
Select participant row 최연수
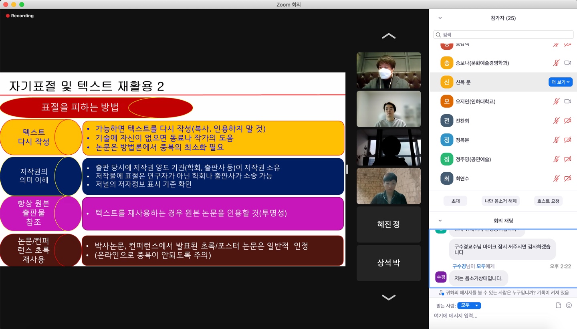(x=503, y=178)
